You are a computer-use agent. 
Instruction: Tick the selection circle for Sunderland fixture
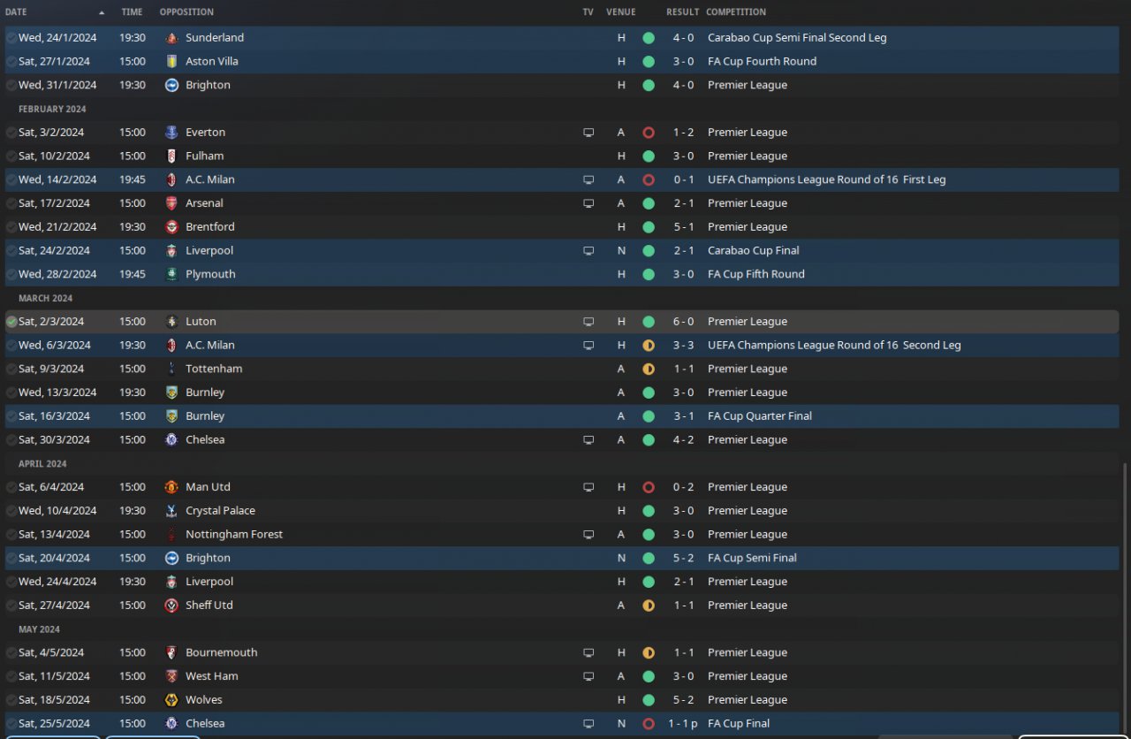[11, 38]
